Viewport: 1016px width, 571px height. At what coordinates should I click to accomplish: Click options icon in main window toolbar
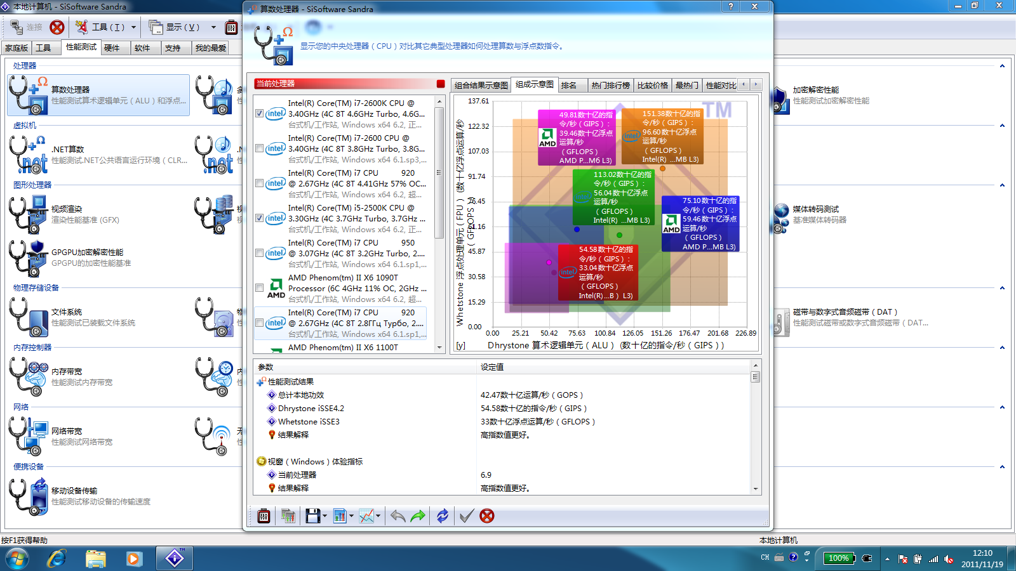[231, 27]
